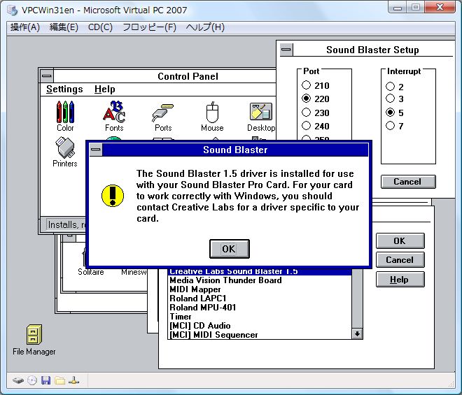Open the Sound Blaster dialog system menu

tap(95, 150)
